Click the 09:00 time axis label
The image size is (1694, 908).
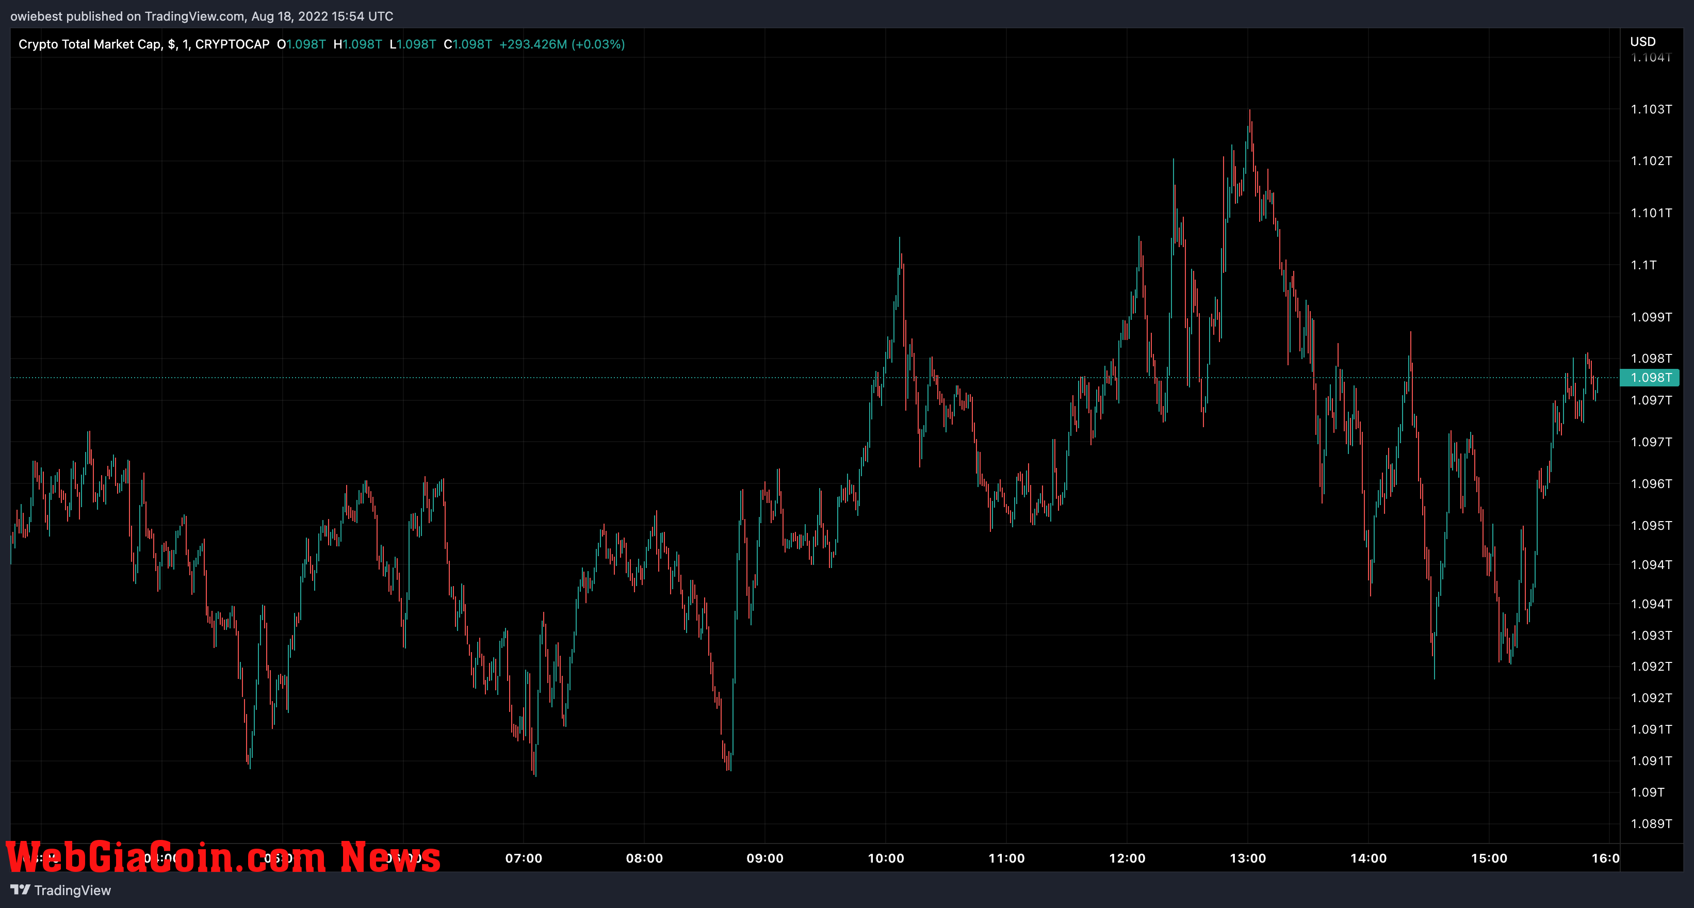pos(765,858)
